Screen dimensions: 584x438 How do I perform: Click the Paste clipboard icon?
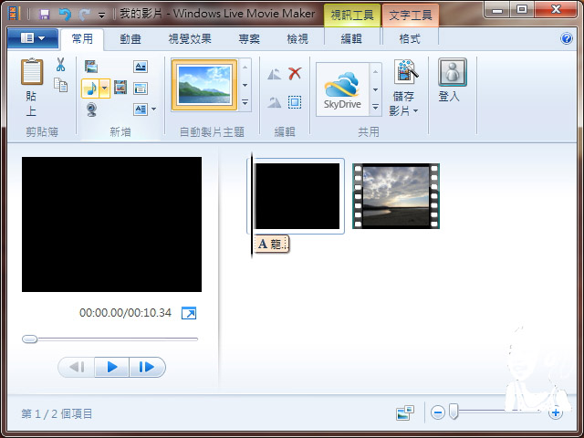tap(32, 71)
